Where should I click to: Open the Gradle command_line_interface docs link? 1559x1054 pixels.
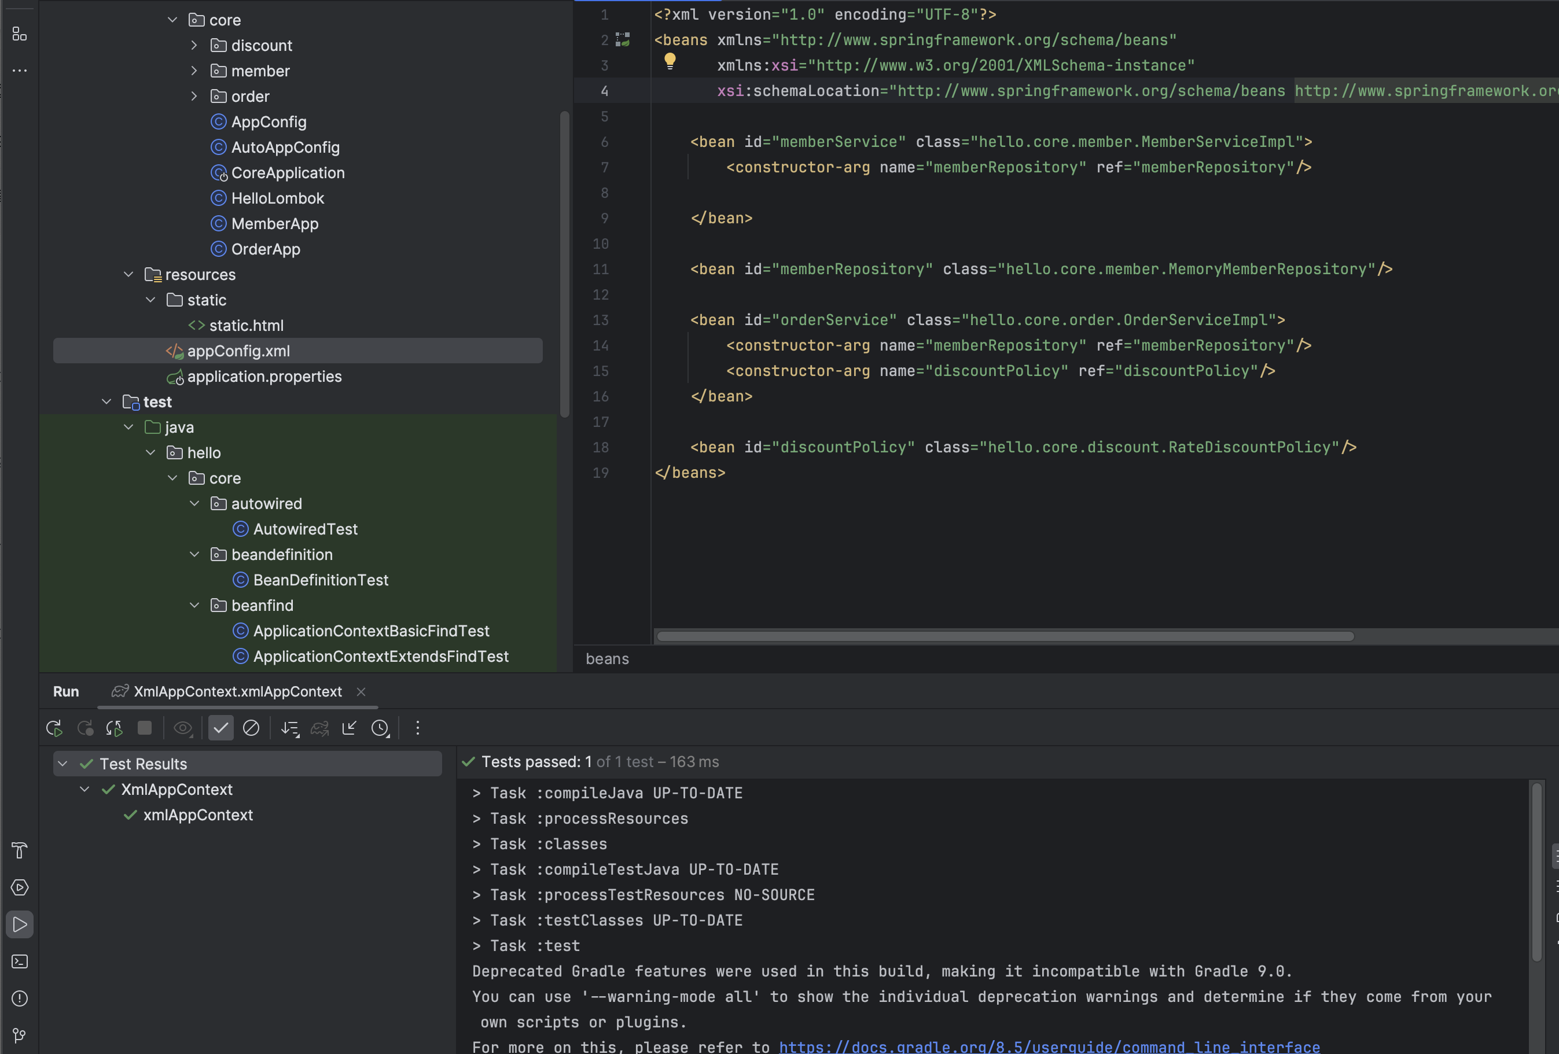[x=1049, y=1046]
